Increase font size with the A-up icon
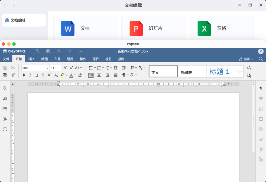The image size is (266, 182). coord(65,68)
